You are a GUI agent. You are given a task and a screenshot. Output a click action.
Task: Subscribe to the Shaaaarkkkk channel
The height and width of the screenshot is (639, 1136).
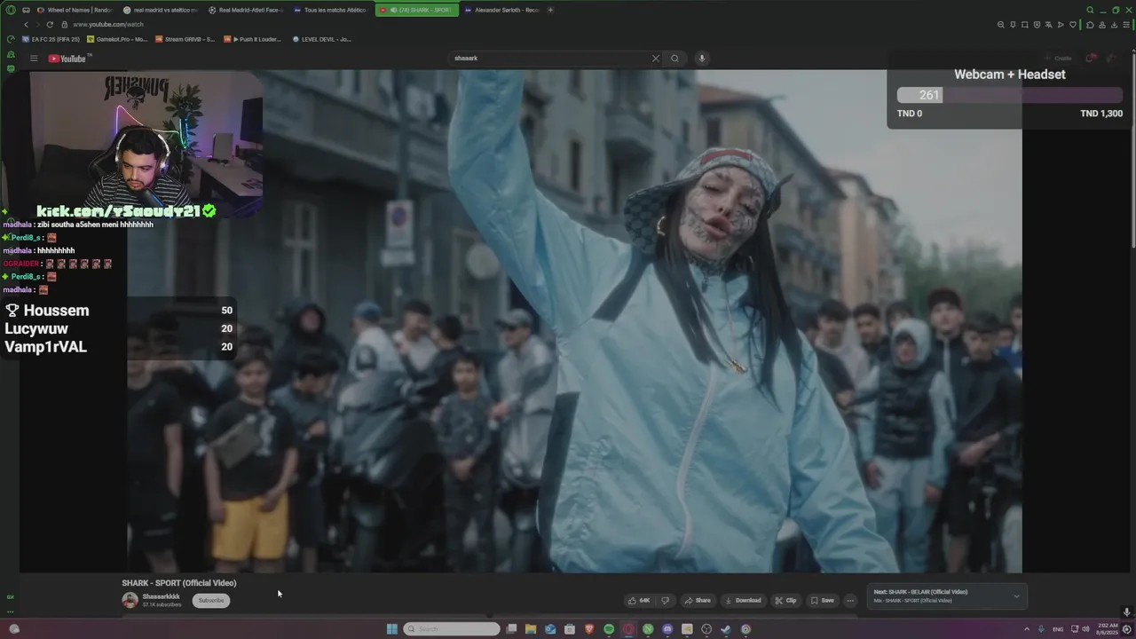pyautogui.click(x=211, y=601)
